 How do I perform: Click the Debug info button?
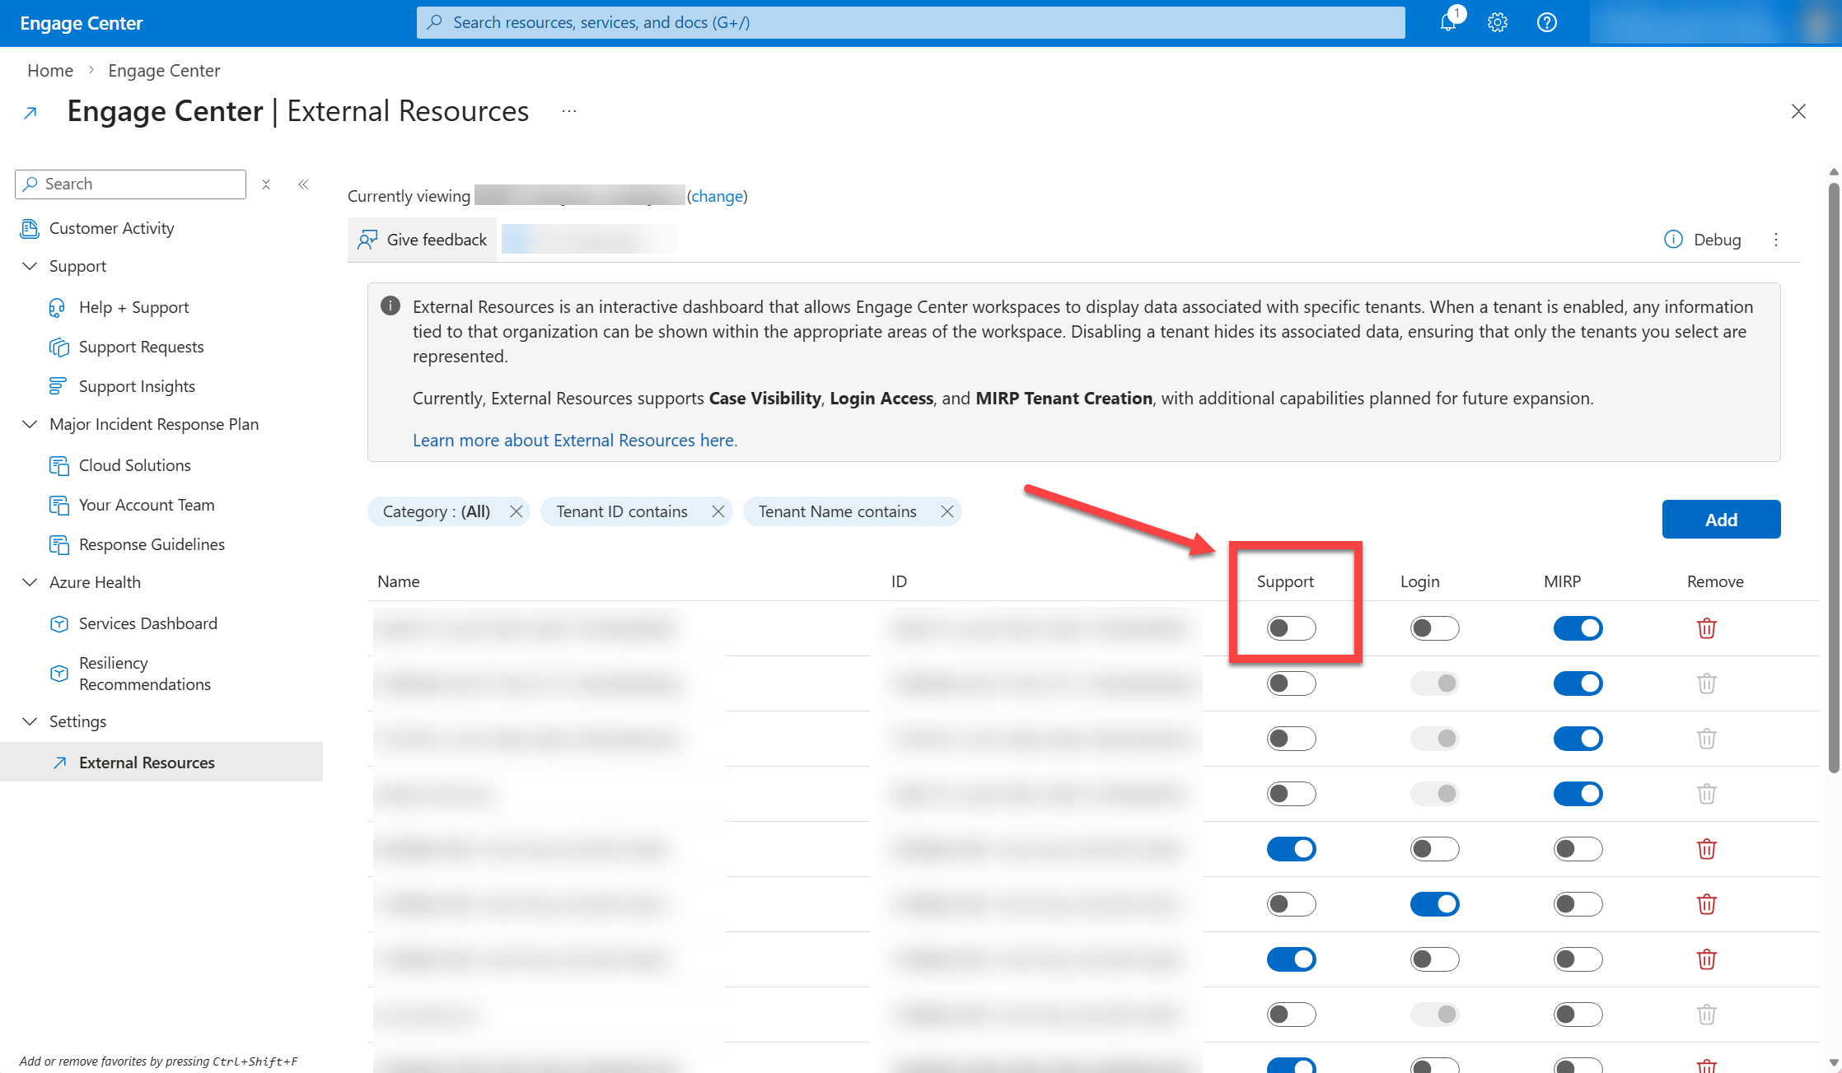(x=1703, y=240)
